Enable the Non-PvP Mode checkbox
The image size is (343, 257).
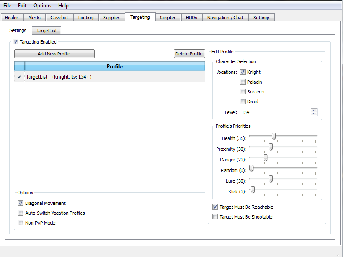pos(21,223)
